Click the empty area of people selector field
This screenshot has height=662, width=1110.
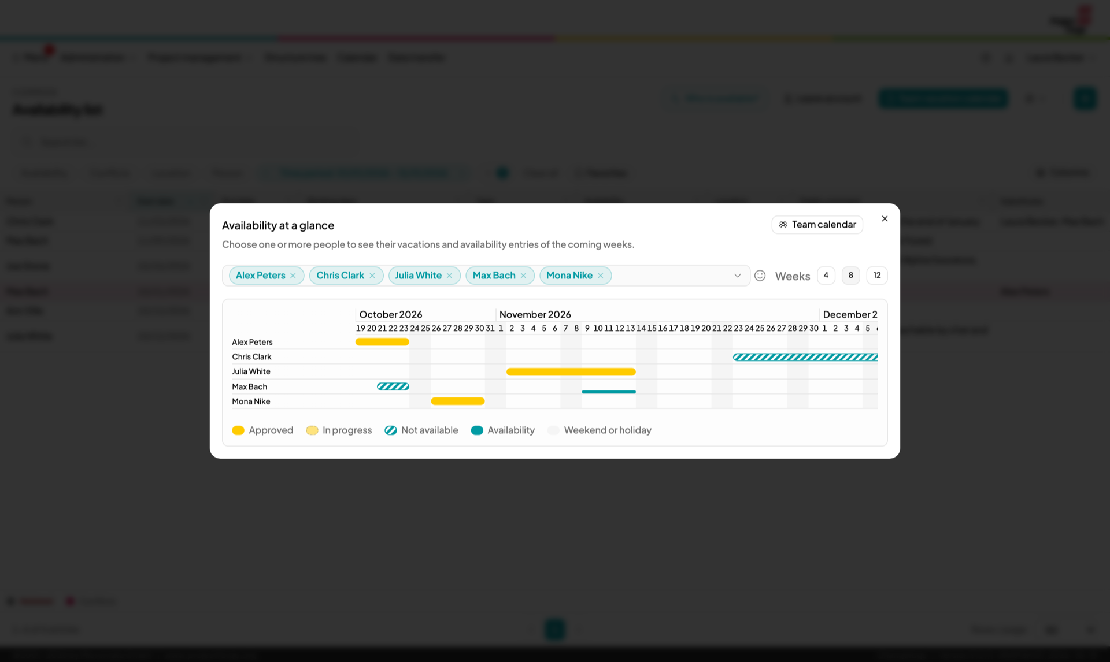(x=671, y=276)
